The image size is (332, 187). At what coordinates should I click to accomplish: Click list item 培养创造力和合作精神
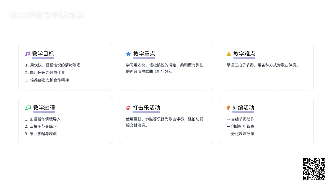49,80
